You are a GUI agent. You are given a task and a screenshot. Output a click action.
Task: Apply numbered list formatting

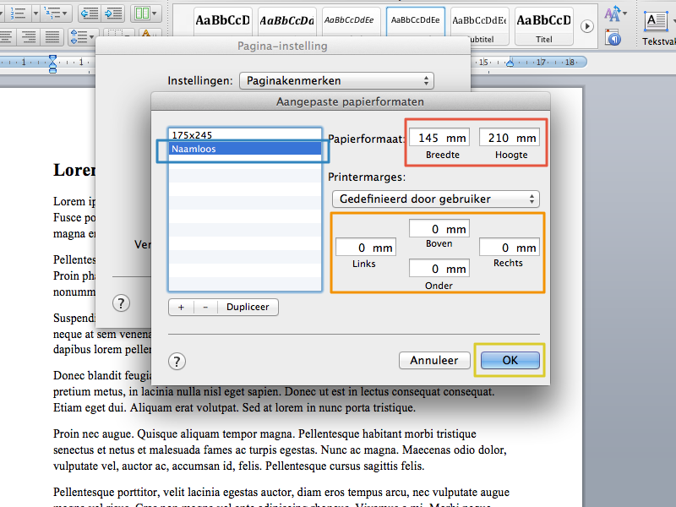coord(17,13)
